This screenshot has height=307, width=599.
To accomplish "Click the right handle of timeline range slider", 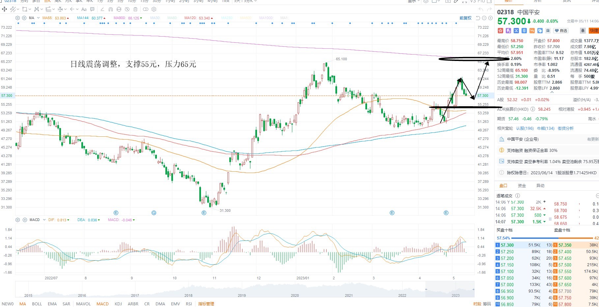I will [473, 289].
